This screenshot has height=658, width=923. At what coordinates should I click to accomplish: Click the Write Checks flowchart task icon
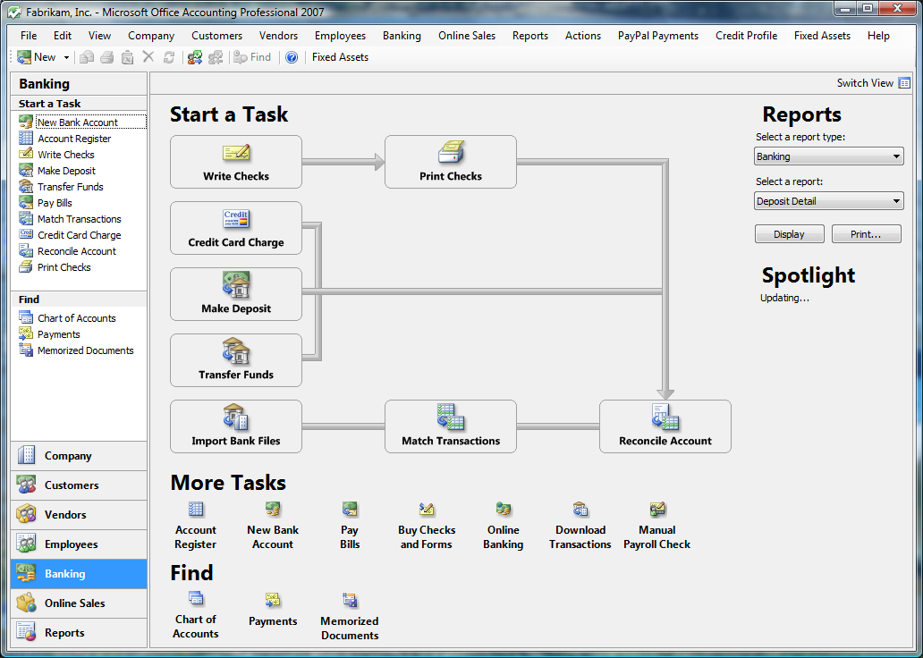[x=236, y=153]
